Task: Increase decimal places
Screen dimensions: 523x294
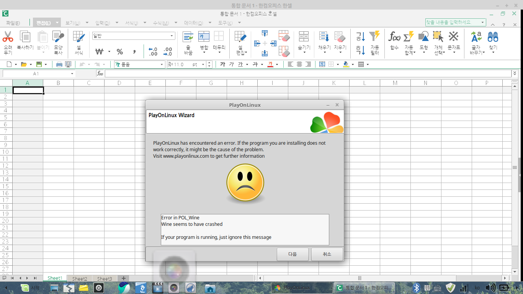Action: click(153, 52)
